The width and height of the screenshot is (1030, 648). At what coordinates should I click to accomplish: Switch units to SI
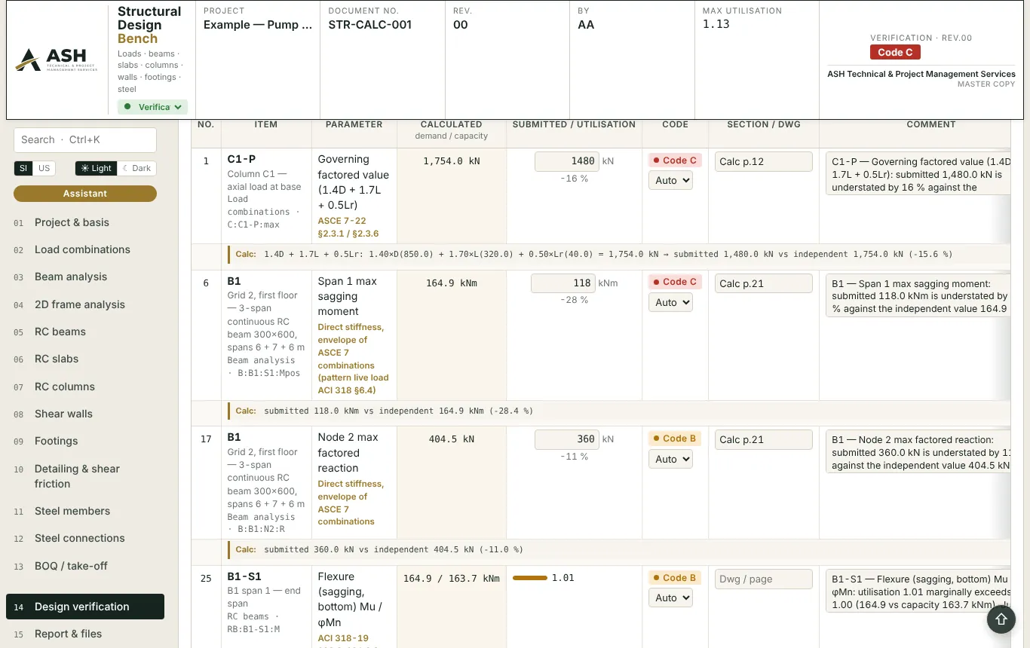pyautogui.click(x=24, y=168)
